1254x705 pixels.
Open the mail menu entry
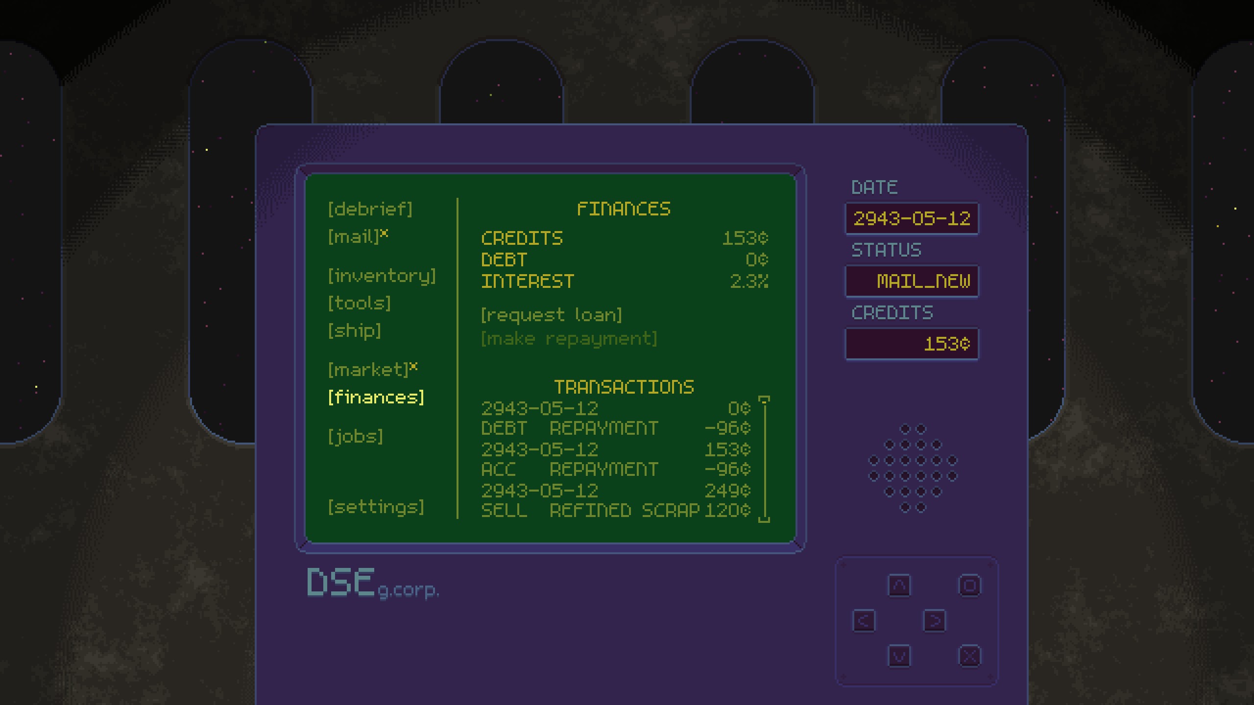[x=354, y=237]
